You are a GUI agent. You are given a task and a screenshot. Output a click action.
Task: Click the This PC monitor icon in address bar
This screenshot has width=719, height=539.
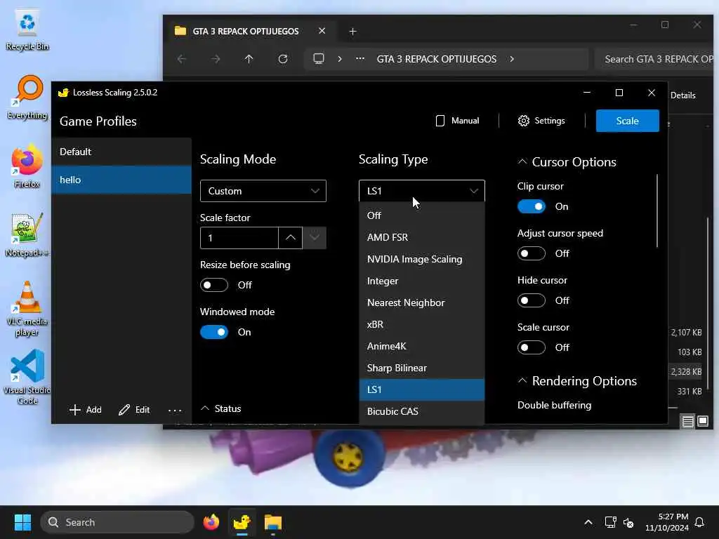319,59
